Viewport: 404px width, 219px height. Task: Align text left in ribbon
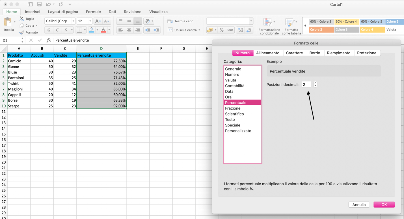[120, 30]
